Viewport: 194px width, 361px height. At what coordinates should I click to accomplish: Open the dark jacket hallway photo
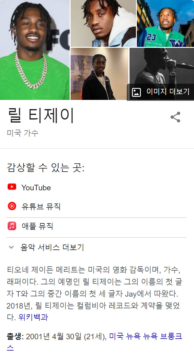point(99,74)
